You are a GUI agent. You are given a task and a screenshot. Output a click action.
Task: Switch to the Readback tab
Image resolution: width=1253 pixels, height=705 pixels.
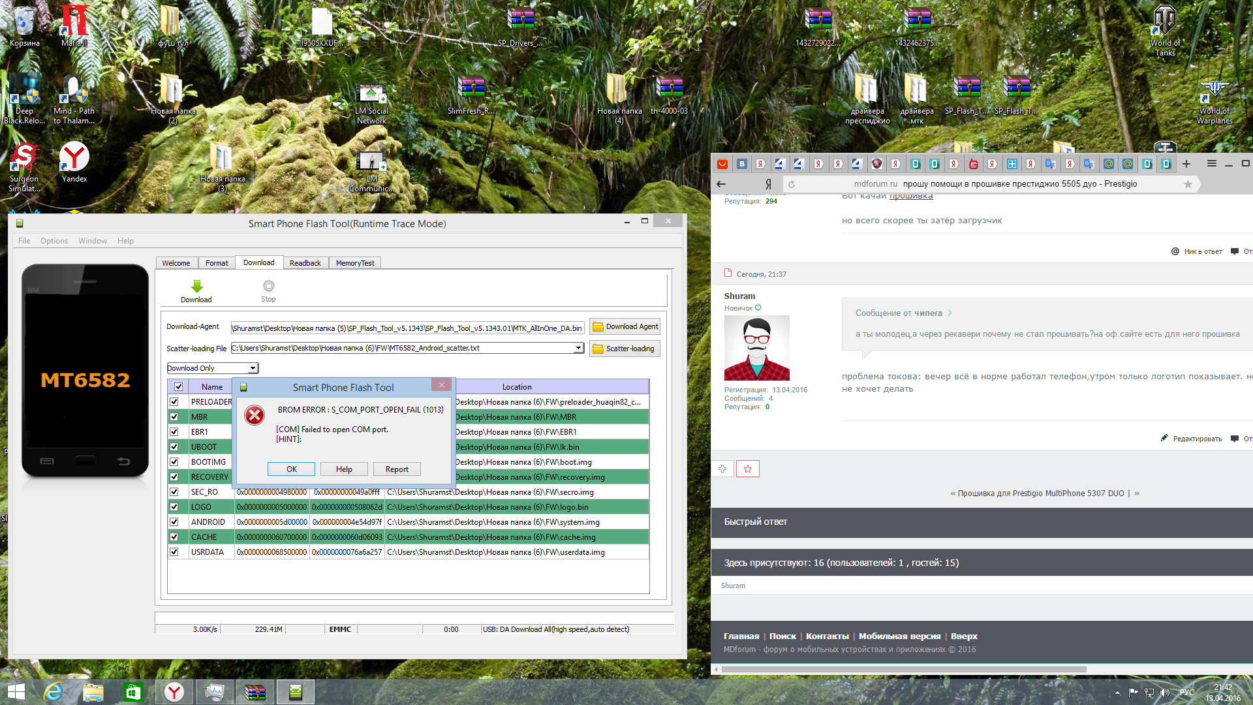coord(305,263)
